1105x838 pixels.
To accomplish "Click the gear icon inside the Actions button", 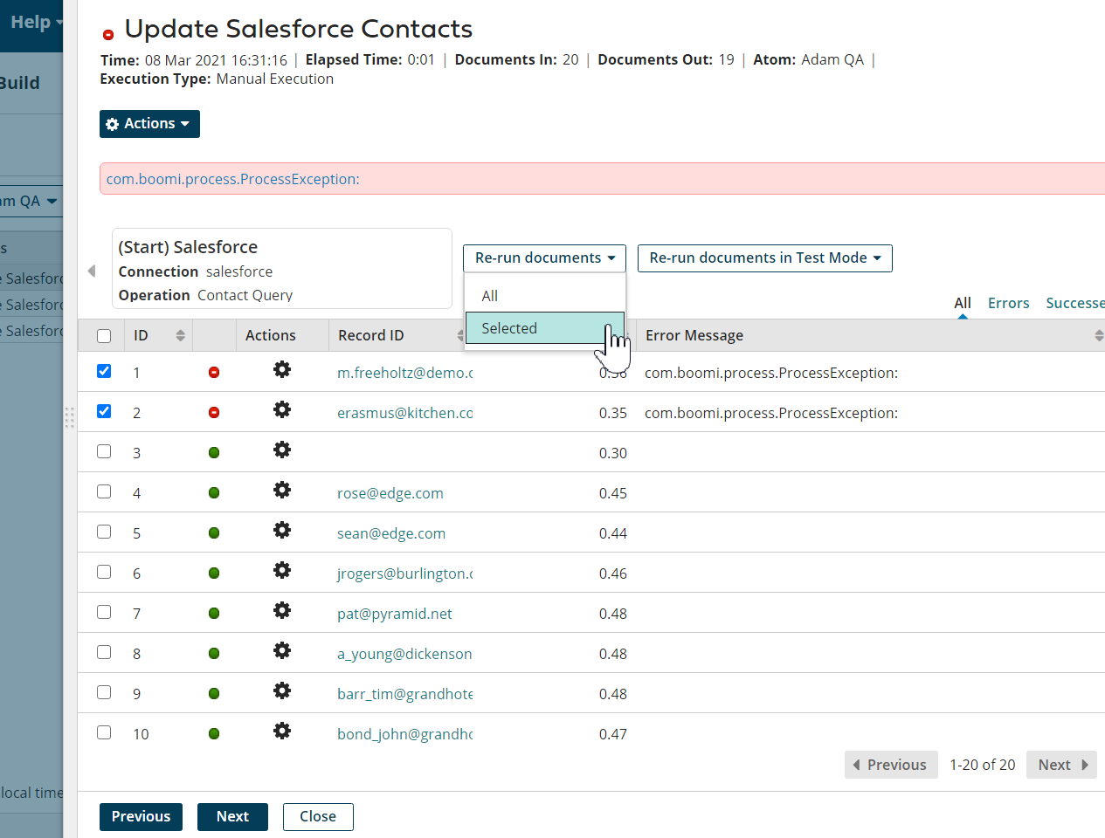I will [x=112, y=123].
